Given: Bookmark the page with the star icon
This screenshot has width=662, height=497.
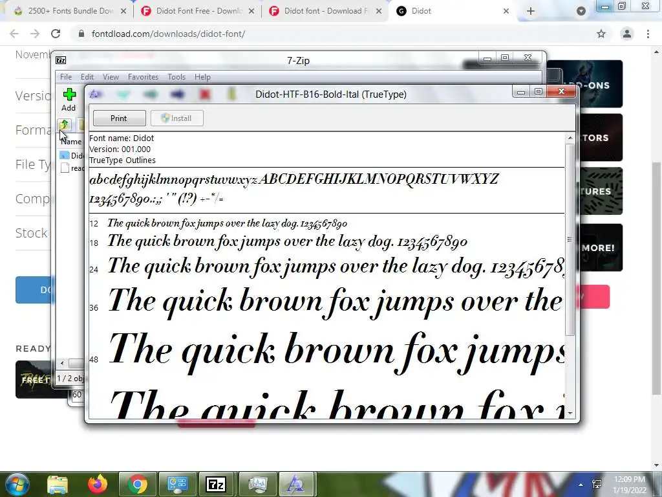Looking at the screenshot, I should click(x=601, y=34).
